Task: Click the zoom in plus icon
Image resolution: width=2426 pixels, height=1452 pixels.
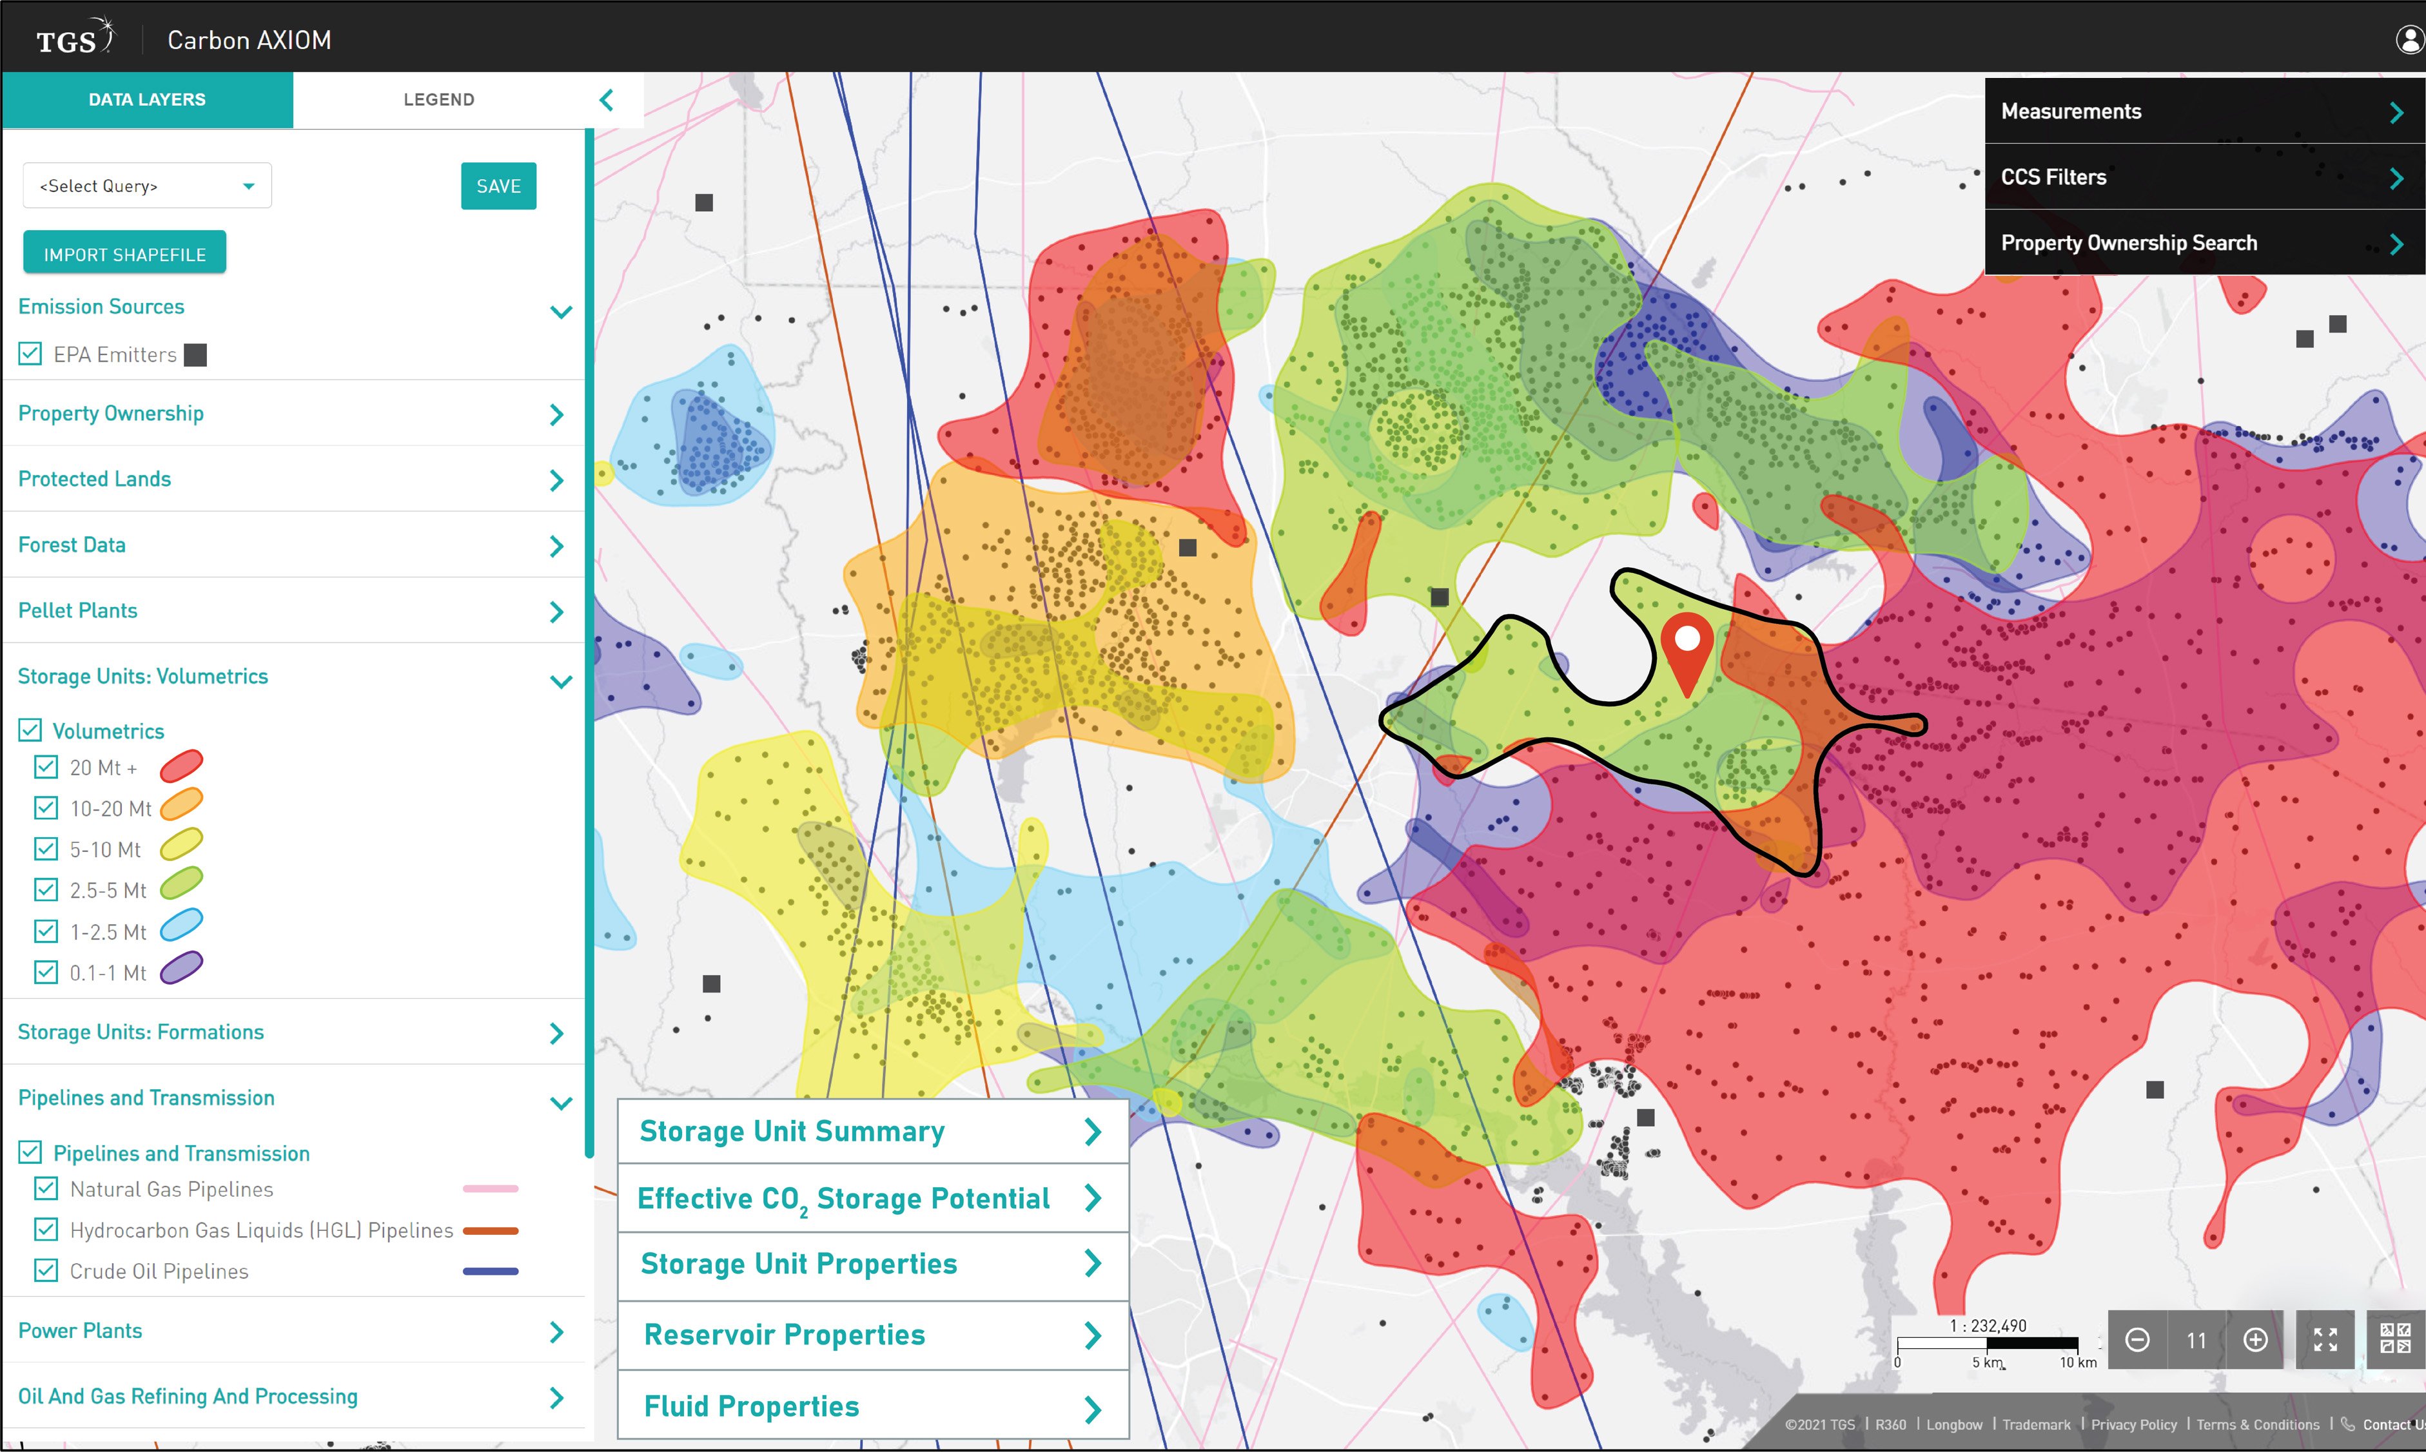Action: click(2256, 1339)
